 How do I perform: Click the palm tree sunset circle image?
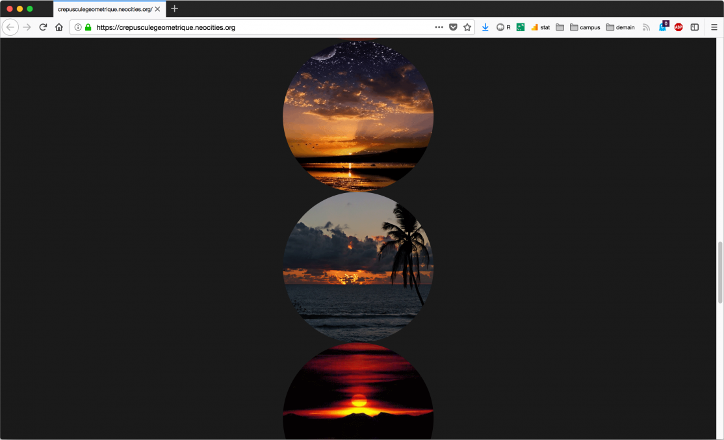[x=358, y=266]
